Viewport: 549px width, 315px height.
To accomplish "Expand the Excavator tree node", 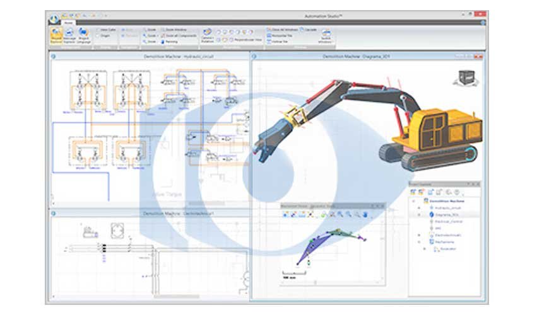I will 424,249.
